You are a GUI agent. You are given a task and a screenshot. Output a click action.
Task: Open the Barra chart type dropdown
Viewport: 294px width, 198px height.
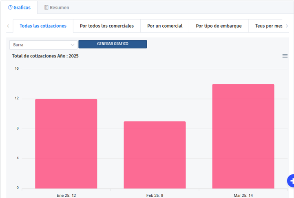click(x=43, y=44)
